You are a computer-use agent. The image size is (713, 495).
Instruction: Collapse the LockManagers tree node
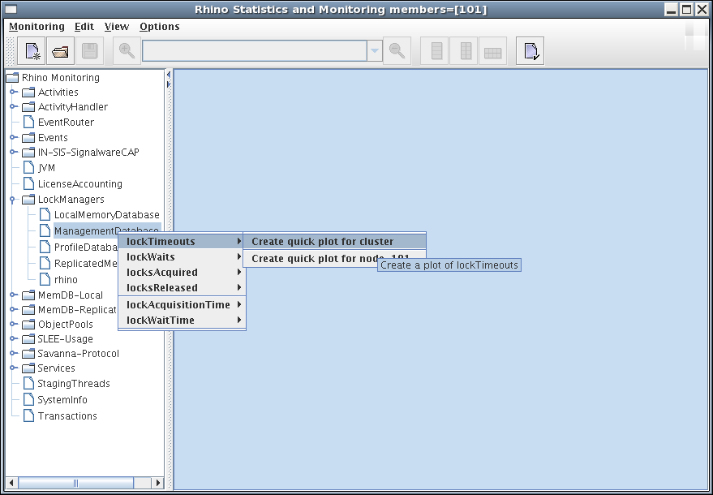click(x=14, y=199)
